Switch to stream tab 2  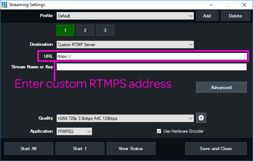pyautogui.click(x=85, y=31)
